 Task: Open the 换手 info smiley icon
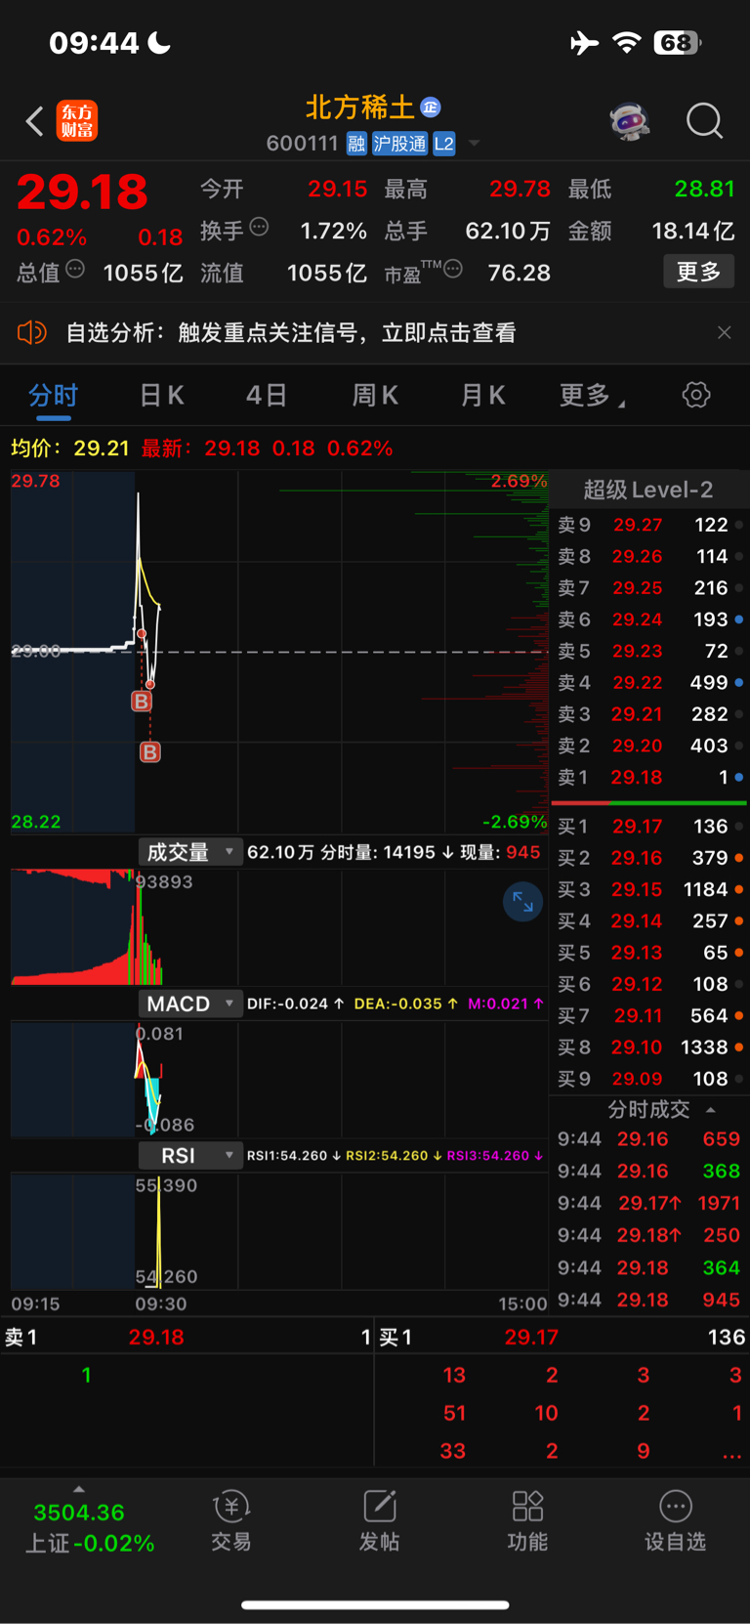coord(259,228)
